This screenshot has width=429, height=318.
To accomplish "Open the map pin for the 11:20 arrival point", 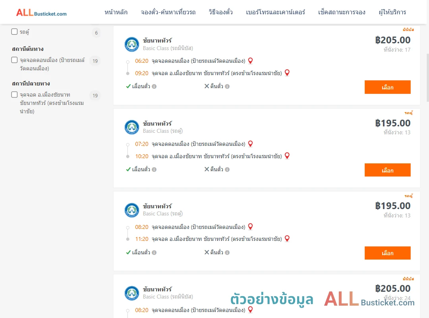I will (x=287, y=238).
